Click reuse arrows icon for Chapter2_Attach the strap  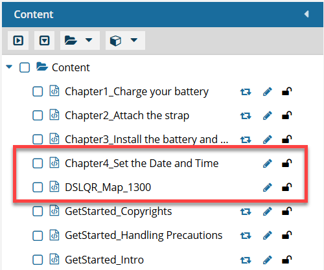pyautogui.click(x=246, y=116)
